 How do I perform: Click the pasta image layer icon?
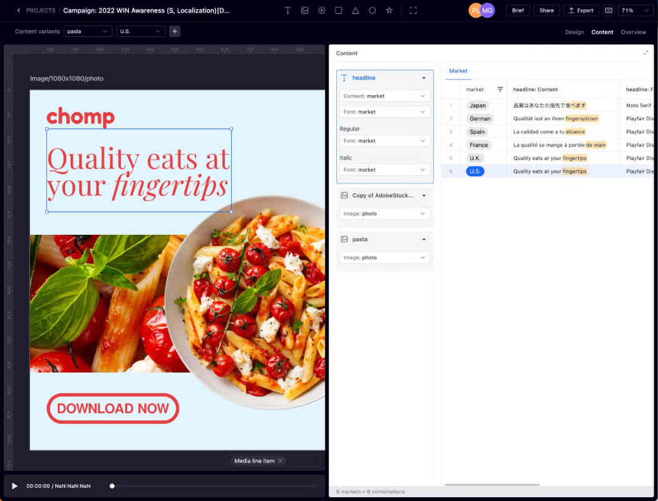(x=344, y=239)
